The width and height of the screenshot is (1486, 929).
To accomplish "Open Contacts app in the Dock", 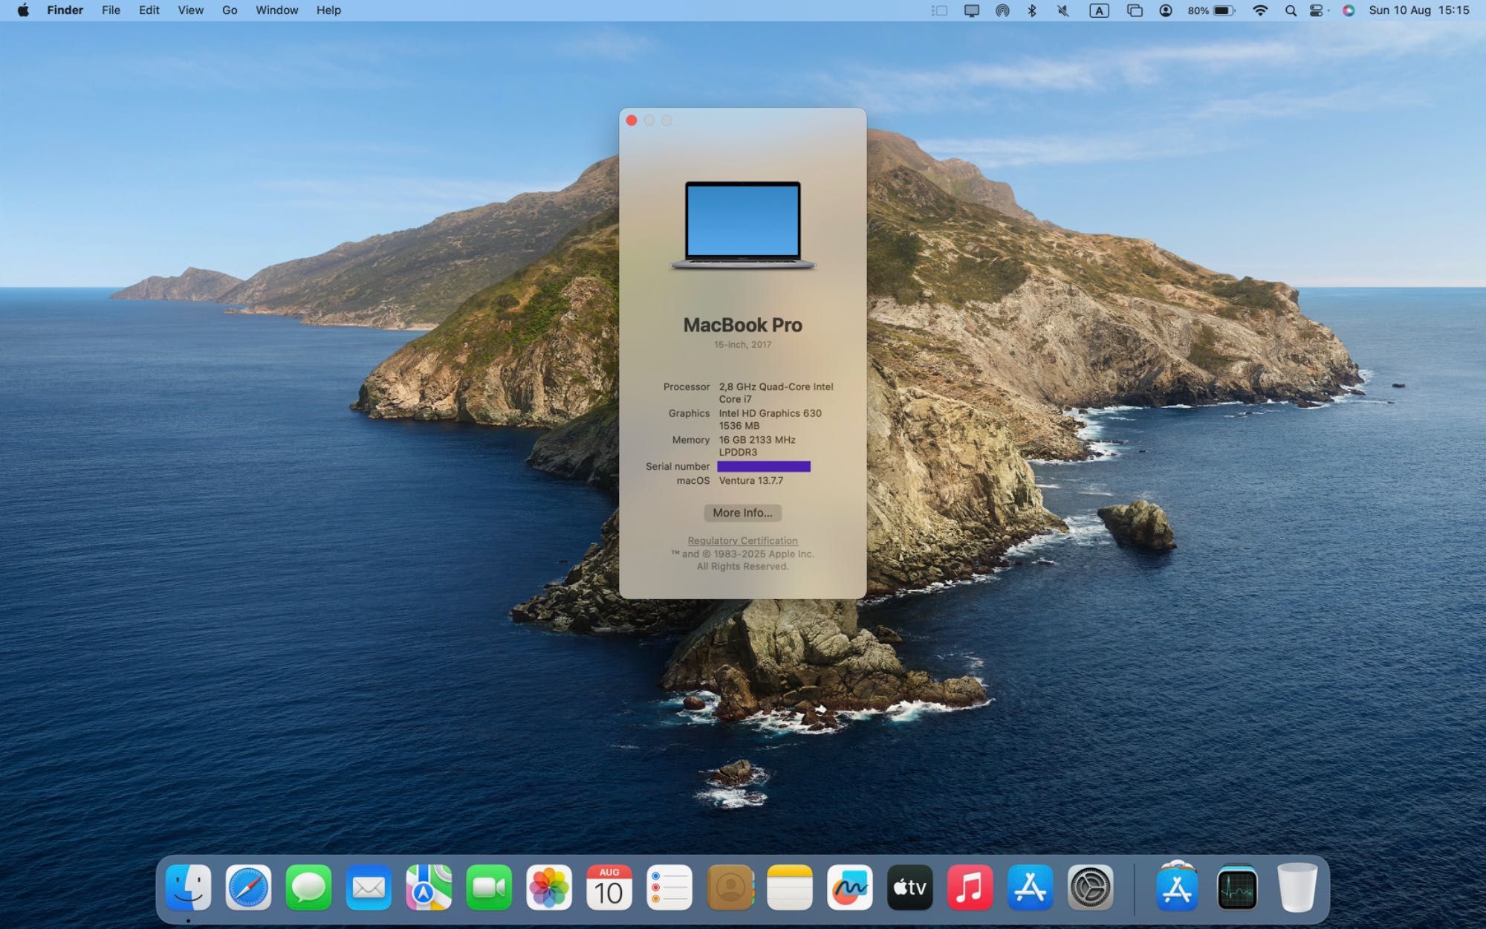I will (x=730, y=887).
